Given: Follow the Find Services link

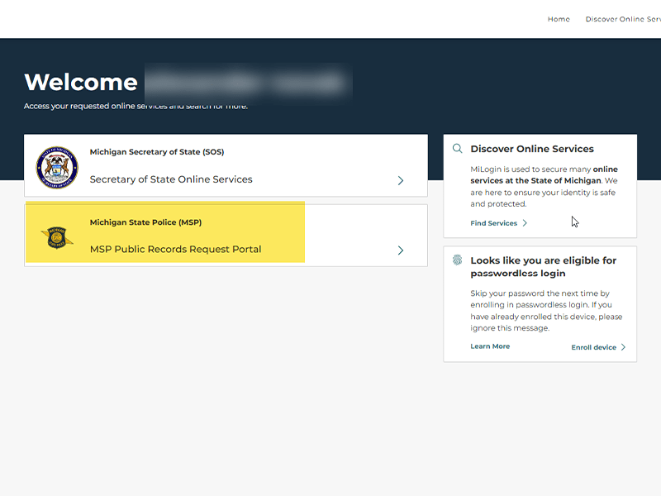Looking at the screenshot, I should coord(493,223).
